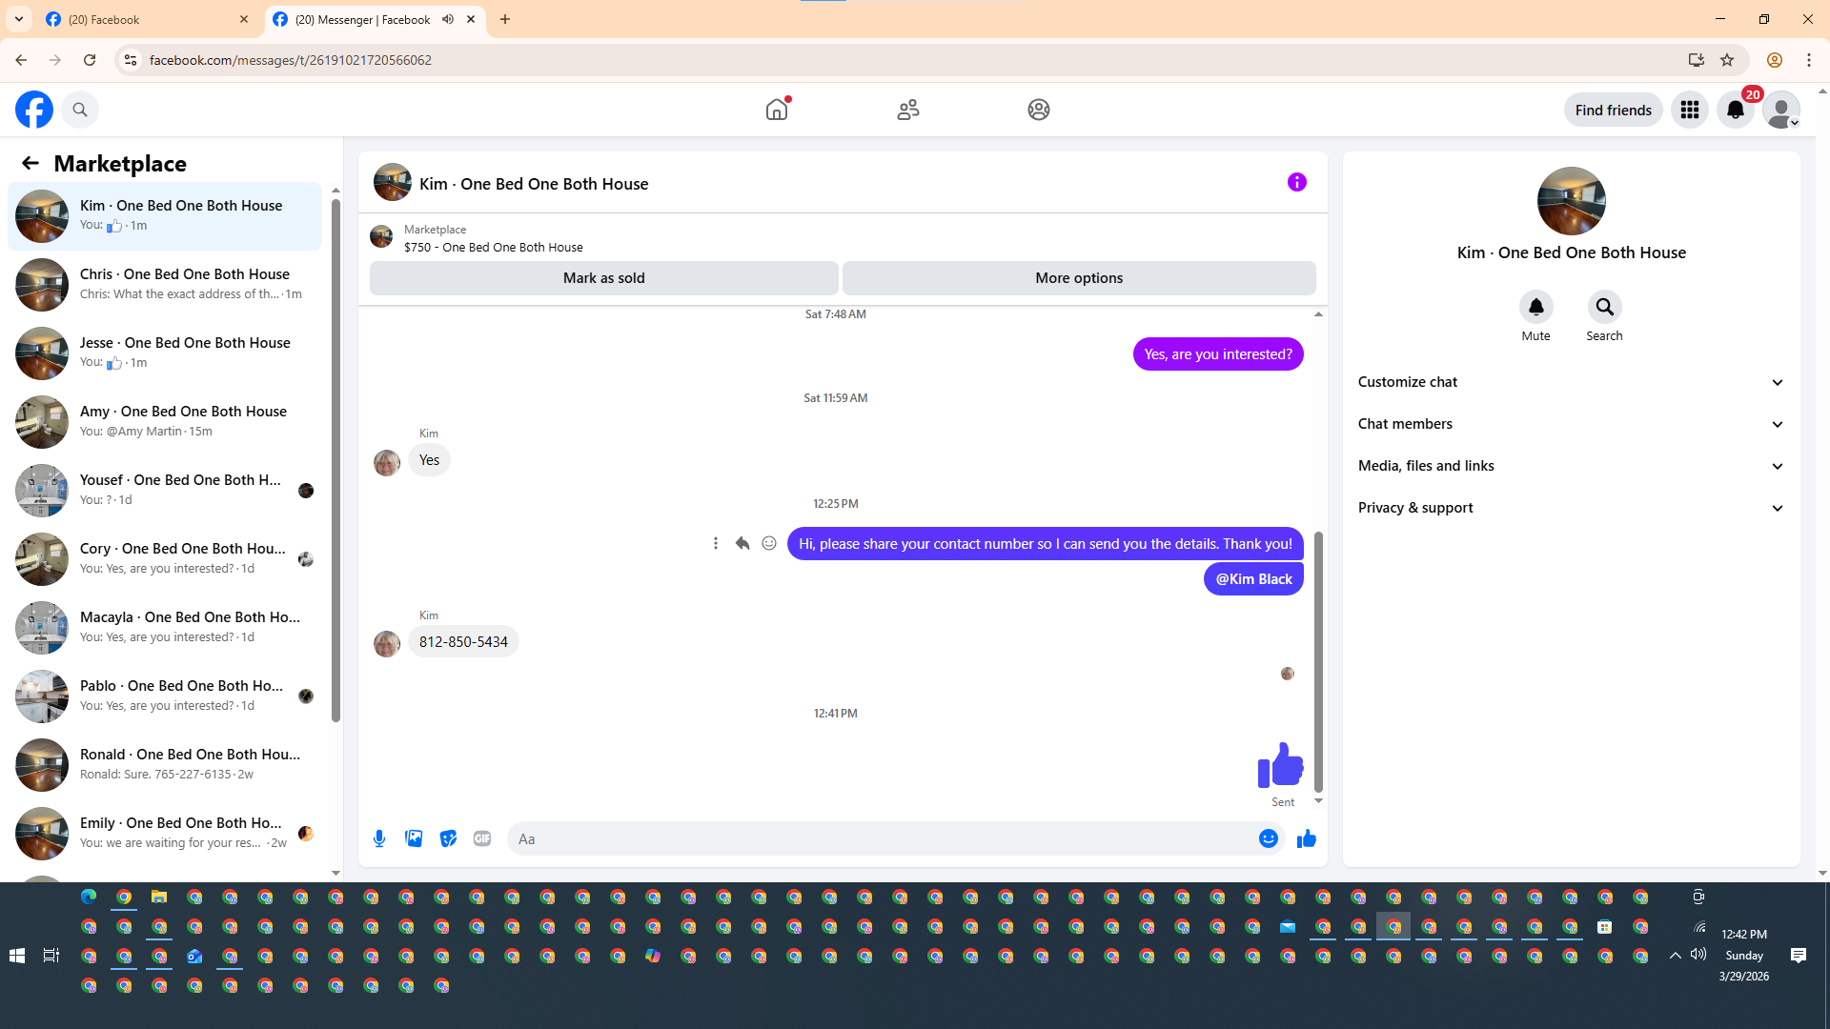Open Emily conversation in Marketplace list
The height and width of the screenshot is (1029, 1830).
165,833
